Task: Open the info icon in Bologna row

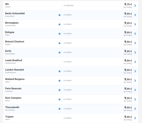Action: [x=60, y=34]
